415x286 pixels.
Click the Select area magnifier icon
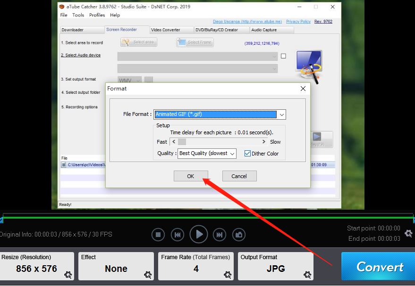tap(126, 42)
